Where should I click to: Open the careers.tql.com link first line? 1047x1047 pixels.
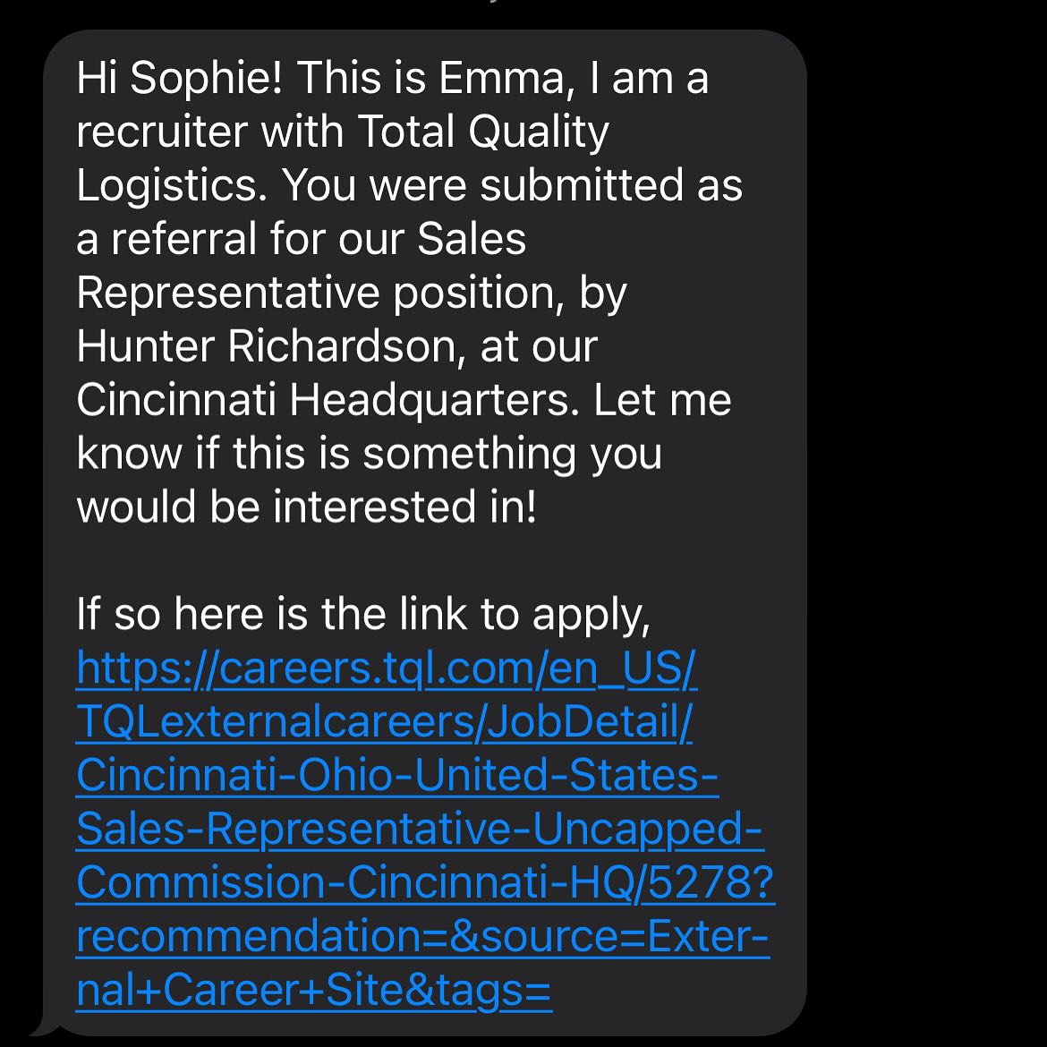click(x=387, y=668)
